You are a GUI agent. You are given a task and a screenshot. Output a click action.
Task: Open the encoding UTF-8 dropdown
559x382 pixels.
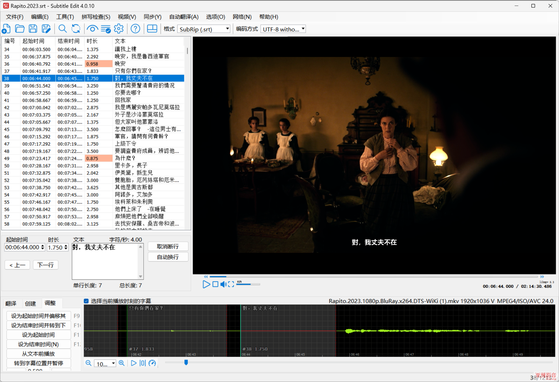click(283, 29)
